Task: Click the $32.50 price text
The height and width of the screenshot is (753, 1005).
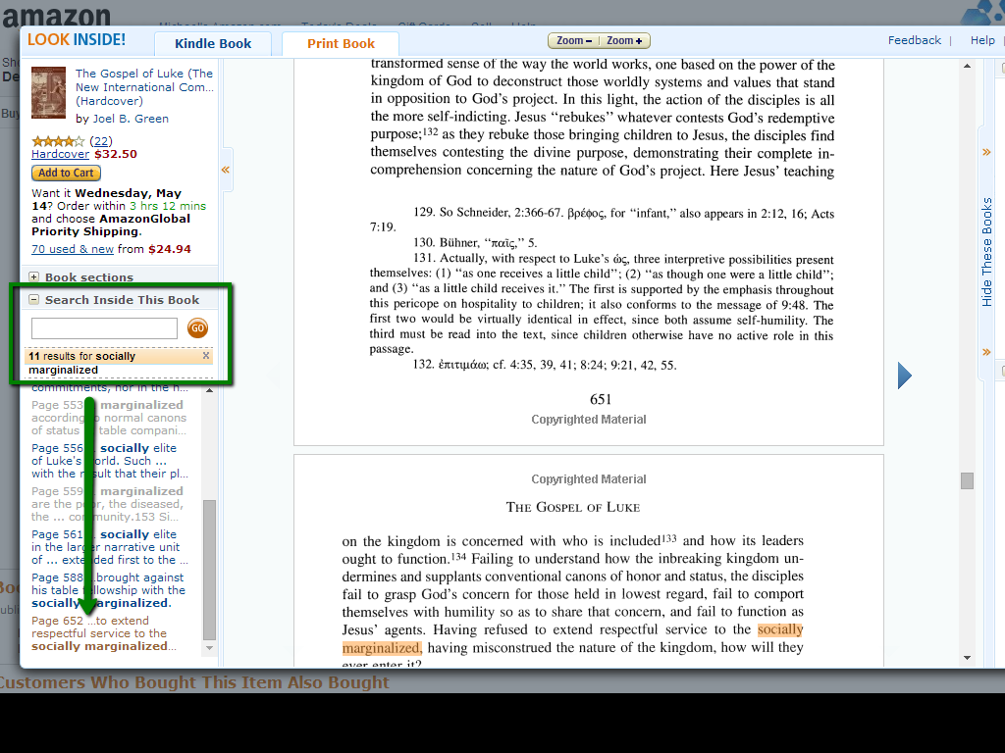Action: coord(116,154)
